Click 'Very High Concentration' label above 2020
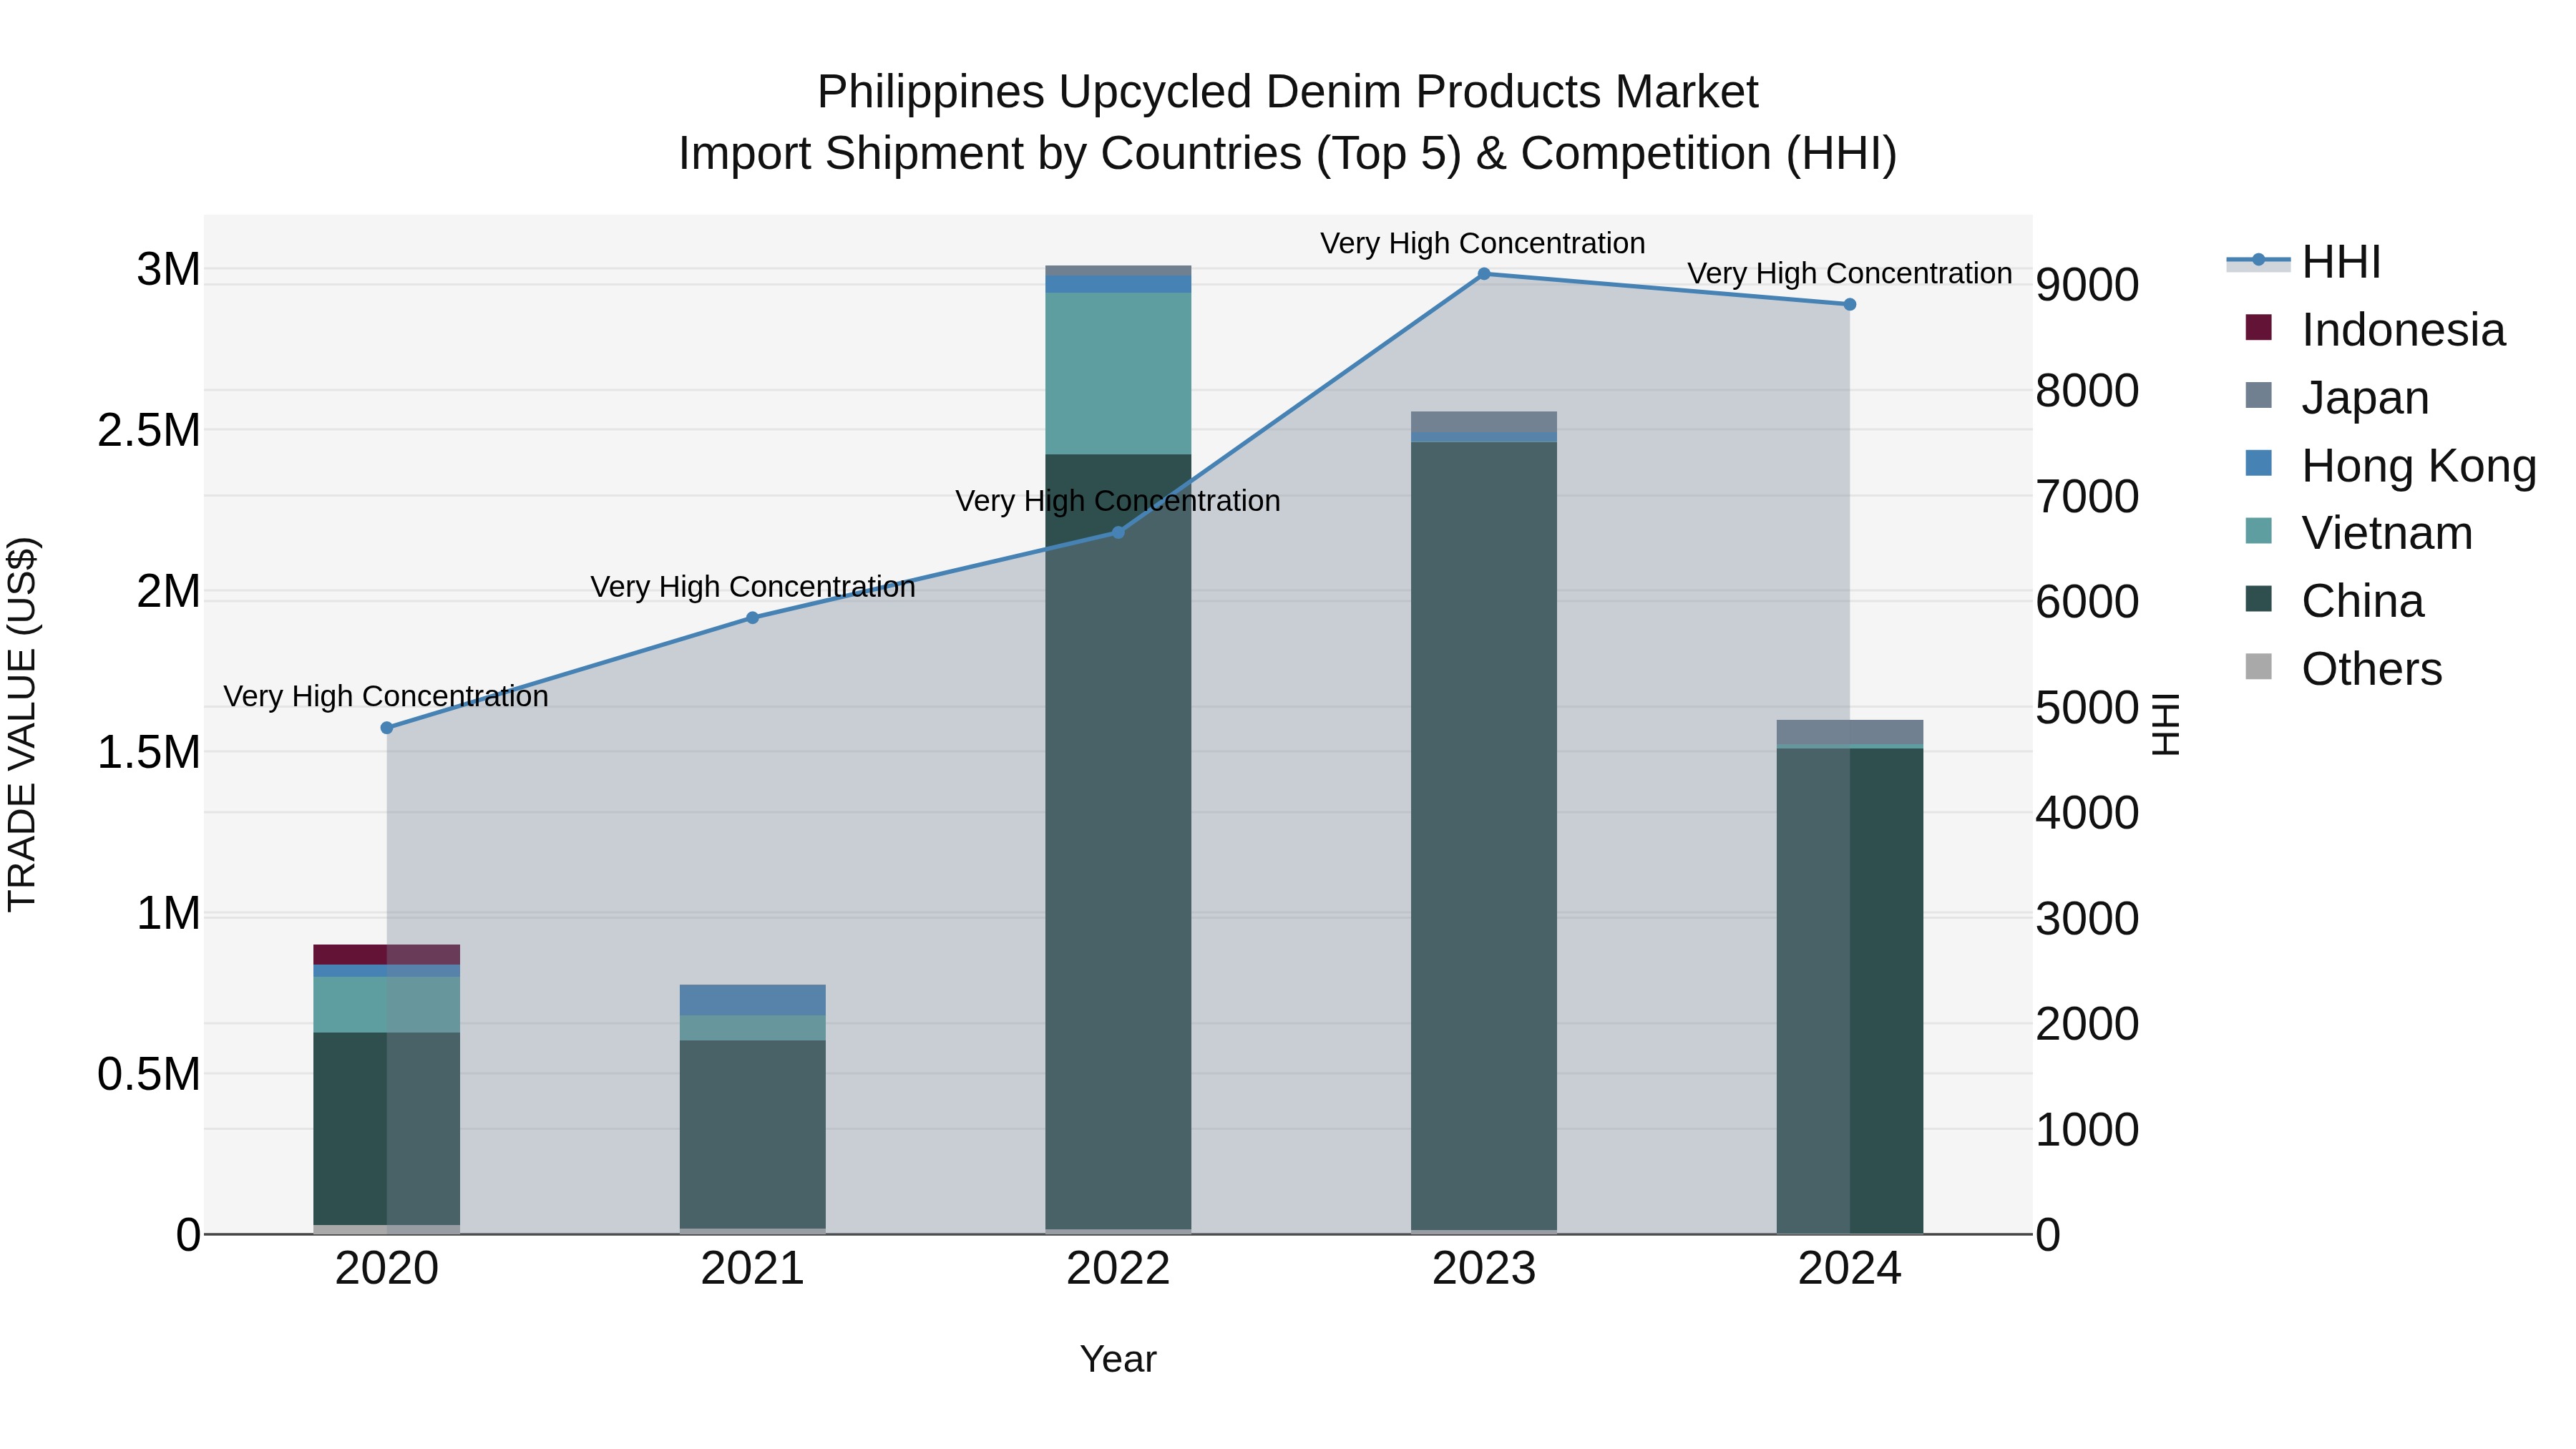The width and height of the screenshot is (2576, 1449). tap(386, 696)
